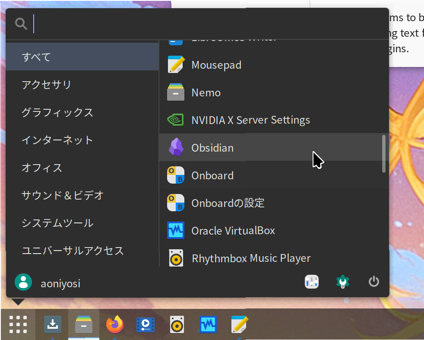
Task: Click the magnifier search icon
Action: click(x=21, y=24)
